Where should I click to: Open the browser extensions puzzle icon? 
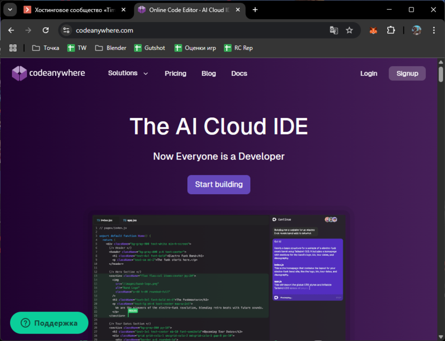click(x=390, y=30)
